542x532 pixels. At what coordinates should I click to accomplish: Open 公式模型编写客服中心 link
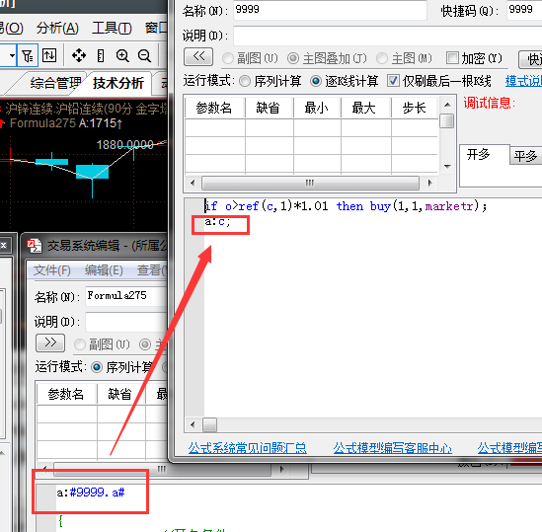click(x=392, y=448)
